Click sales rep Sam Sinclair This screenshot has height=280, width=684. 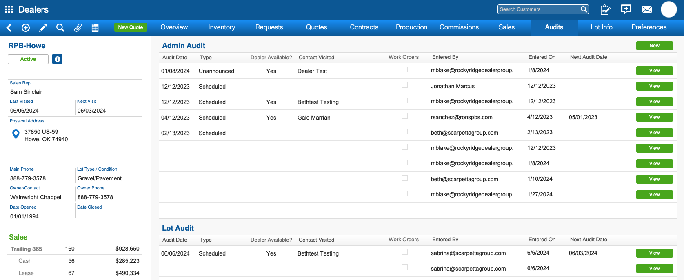26,92
